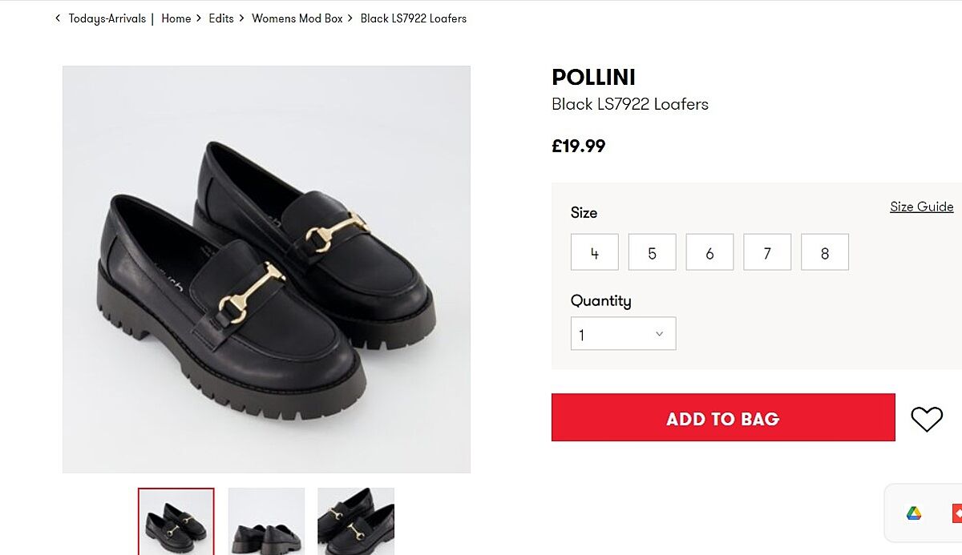View the third close-up thumbnail

pos(356,521)
